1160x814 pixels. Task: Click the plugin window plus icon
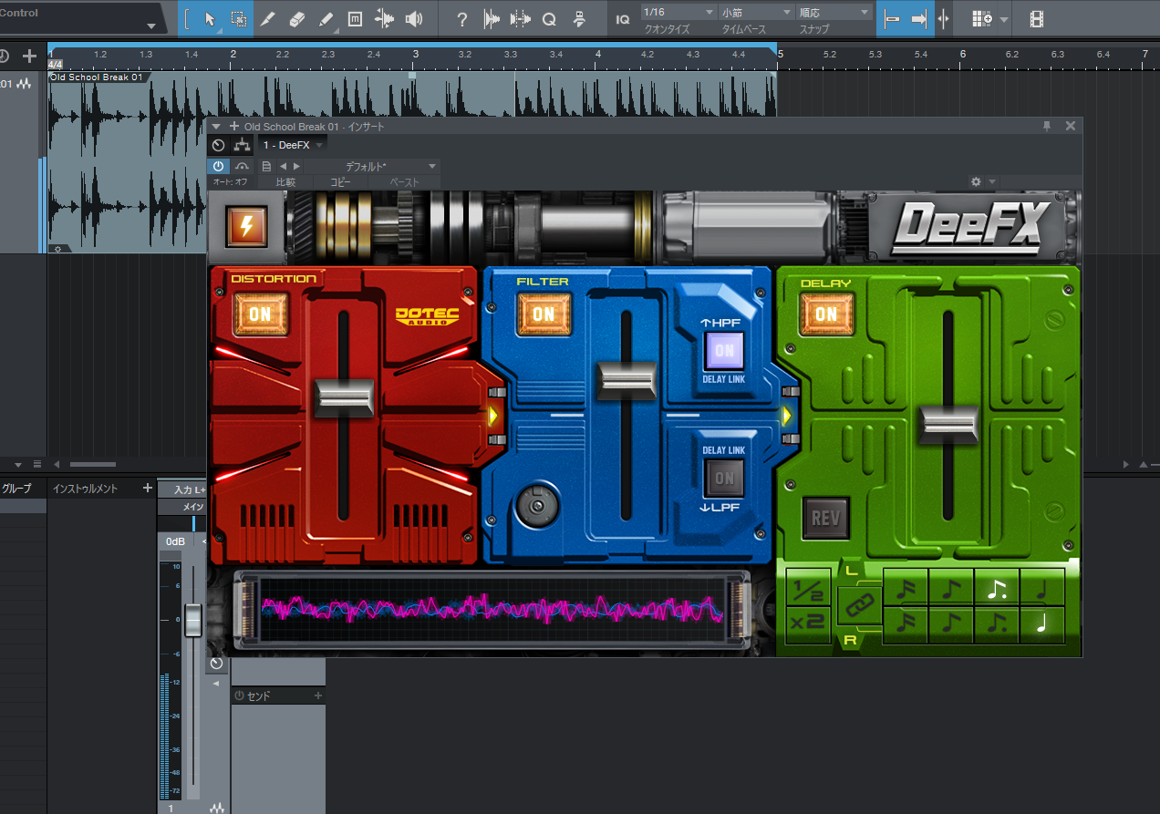tap(234, 126)
